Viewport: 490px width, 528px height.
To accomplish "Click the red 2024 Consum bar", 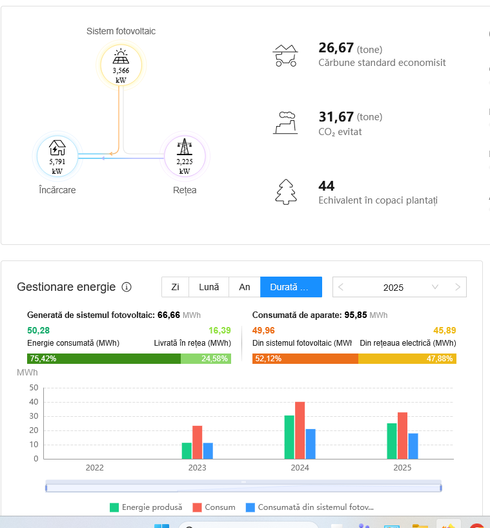I will (300, 430).
